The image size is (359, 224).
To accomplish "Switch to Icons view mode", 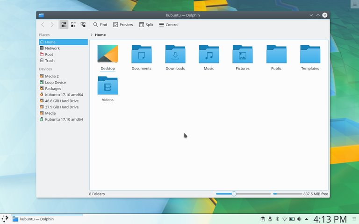I will pyautogui.click(x=64, y=25).
